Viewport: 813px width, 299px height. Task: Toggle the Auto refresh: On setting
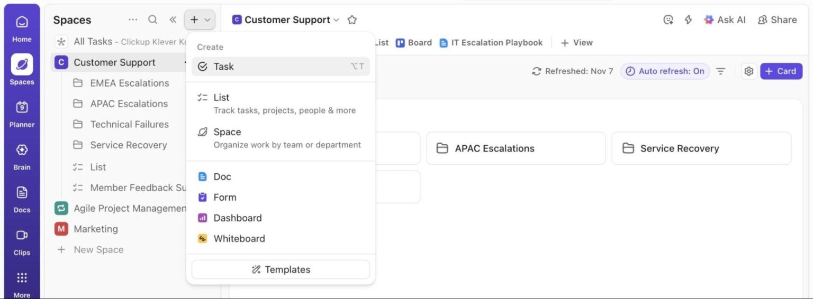[x=665, y=71]
